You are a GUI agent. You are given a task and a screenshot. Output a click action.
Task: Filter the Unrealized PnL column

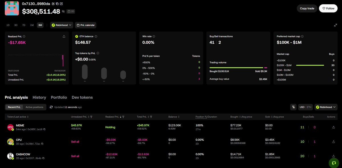point(91,117)
